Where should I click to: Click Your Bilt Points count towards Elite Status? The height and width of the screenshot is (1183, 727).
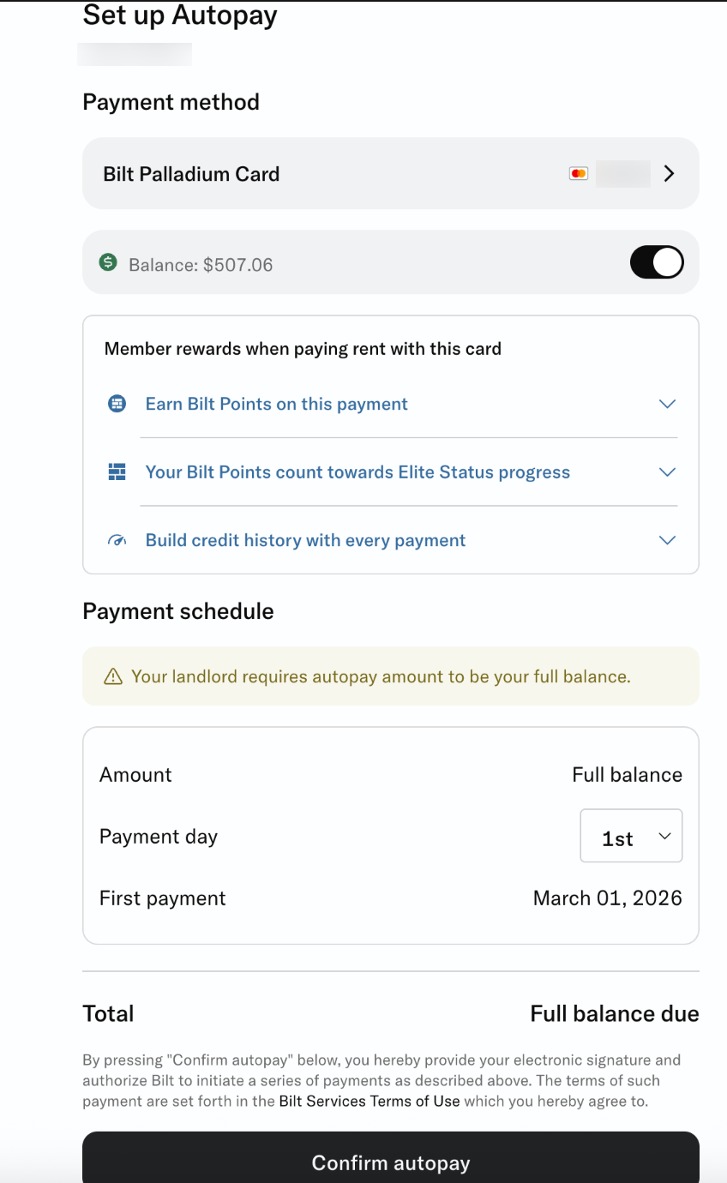click(x=357, y=472)
